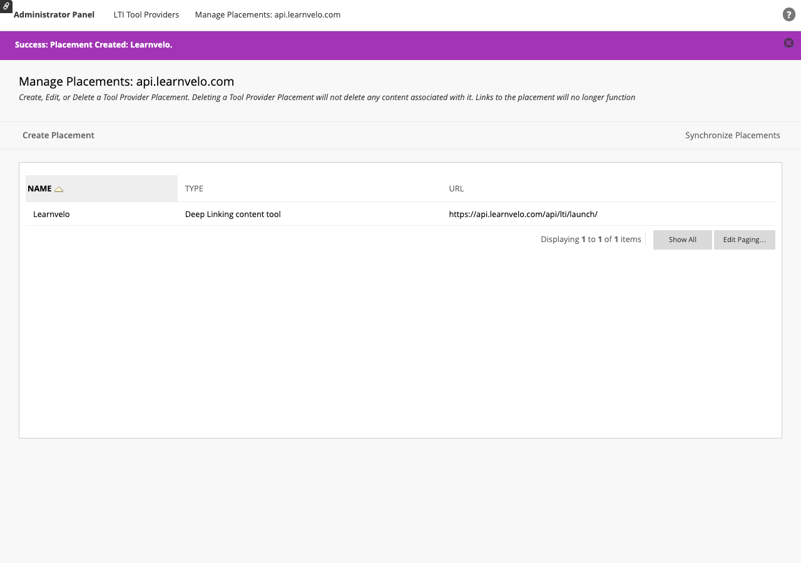Open the help question mark icon
This screenshot has width=801, height=563.
(x=788, y=14)
